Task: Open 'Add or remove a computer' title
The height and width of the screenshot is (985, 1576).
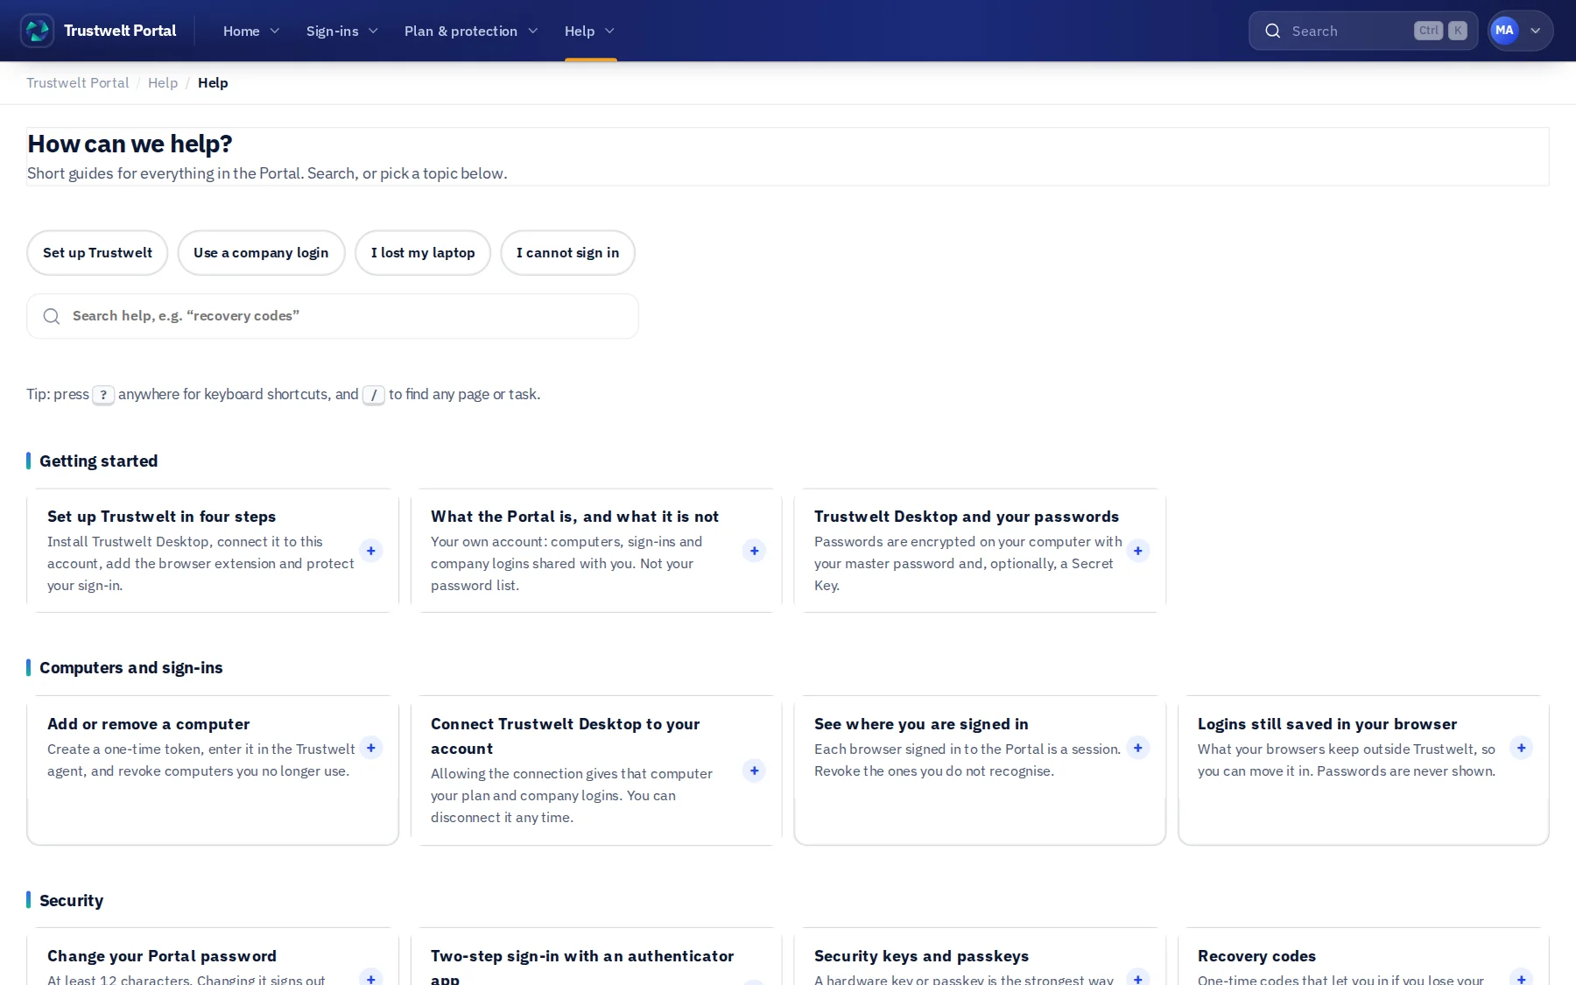Action: (x=149, y=724)
